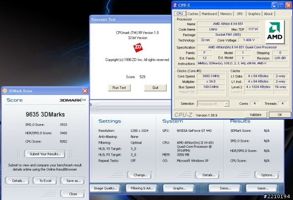This screenshot has width=293, height=200.
Task: Click OK in the CPU-Z window
Action: 280,115
